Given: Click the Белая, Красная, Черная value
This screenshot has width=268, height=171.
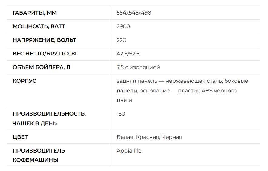Looking at the screenshot, I should point(149,137).
